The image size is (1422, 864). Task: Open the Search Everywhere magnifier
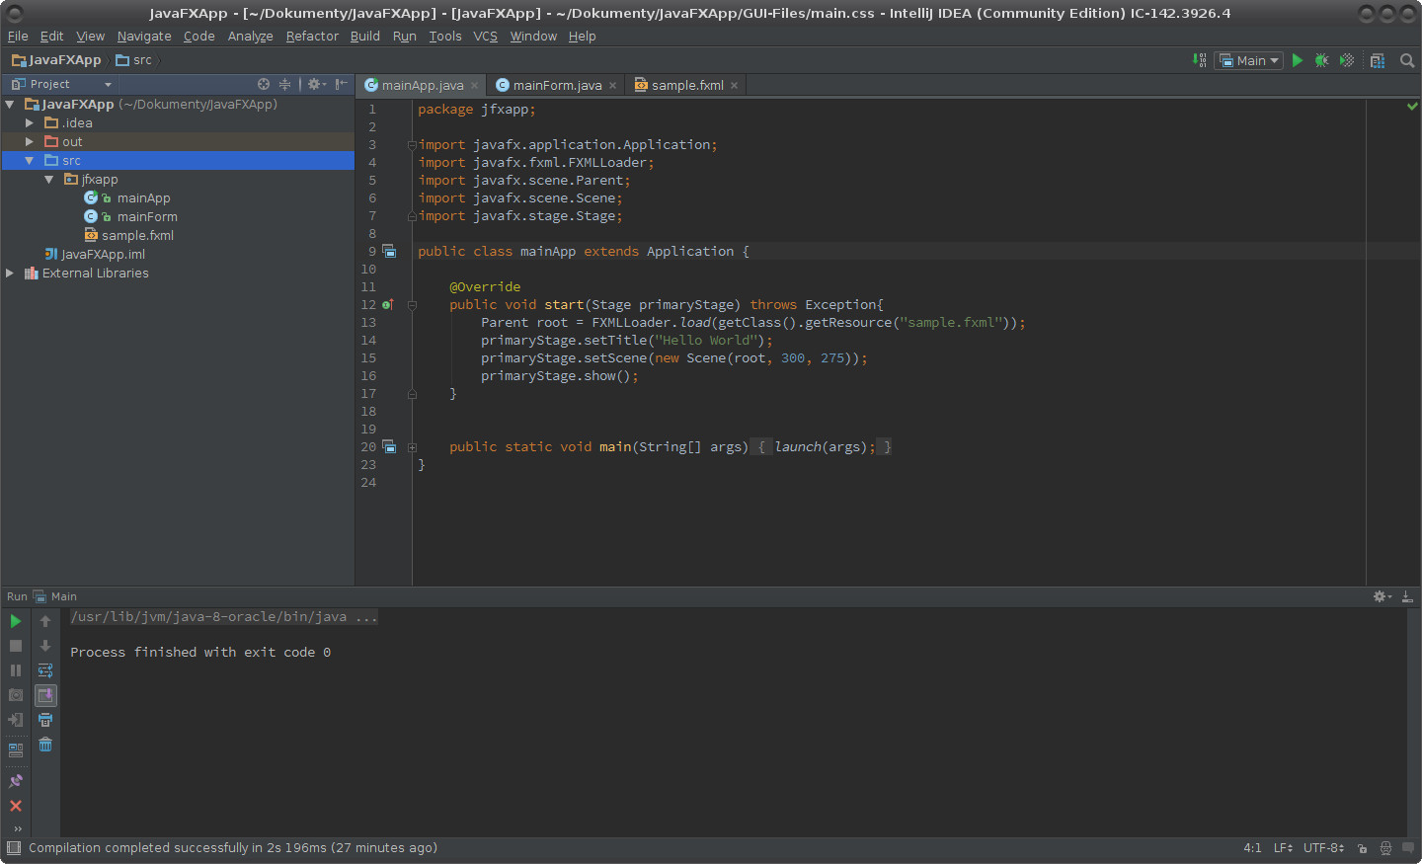pyautogui.click(x=1407, y=60)
